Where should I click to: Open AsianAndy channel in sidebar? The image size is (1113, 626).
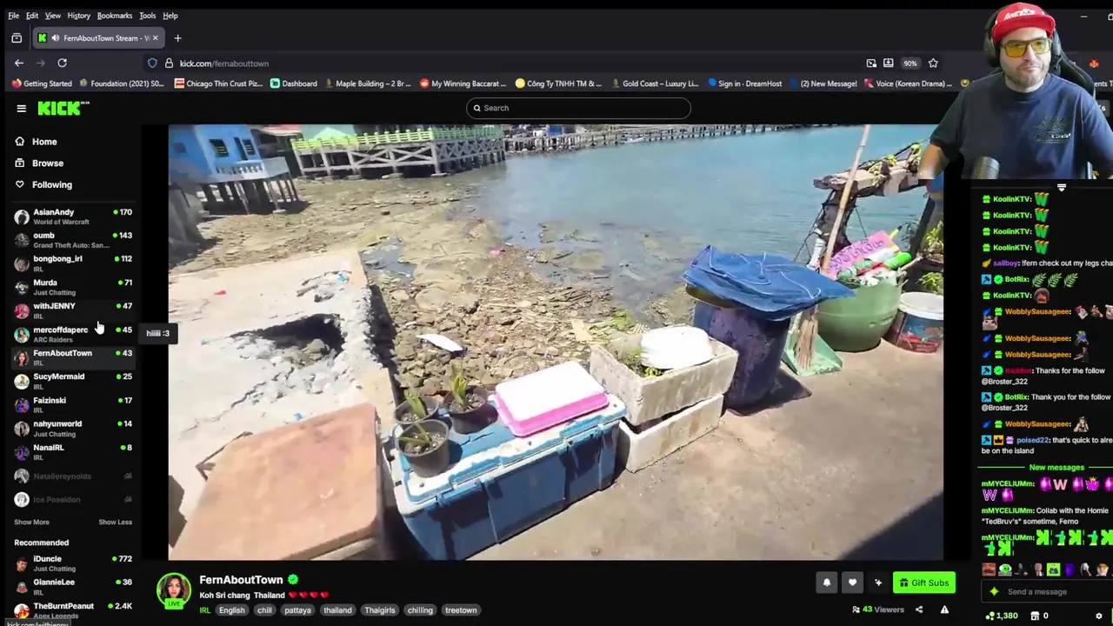73,216
